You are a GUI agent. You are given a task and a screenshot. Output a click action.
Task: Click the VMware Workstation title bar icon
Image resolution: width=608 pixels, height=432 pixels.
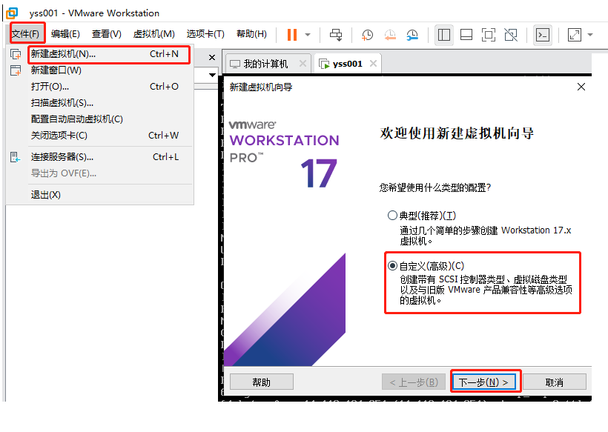point(12,13)
